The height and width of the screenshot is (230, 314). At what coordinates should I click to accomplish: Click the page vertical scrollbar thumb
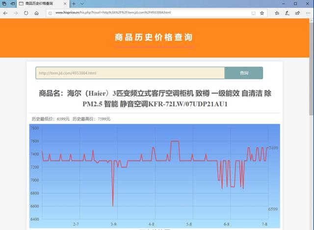click(312, 69)
